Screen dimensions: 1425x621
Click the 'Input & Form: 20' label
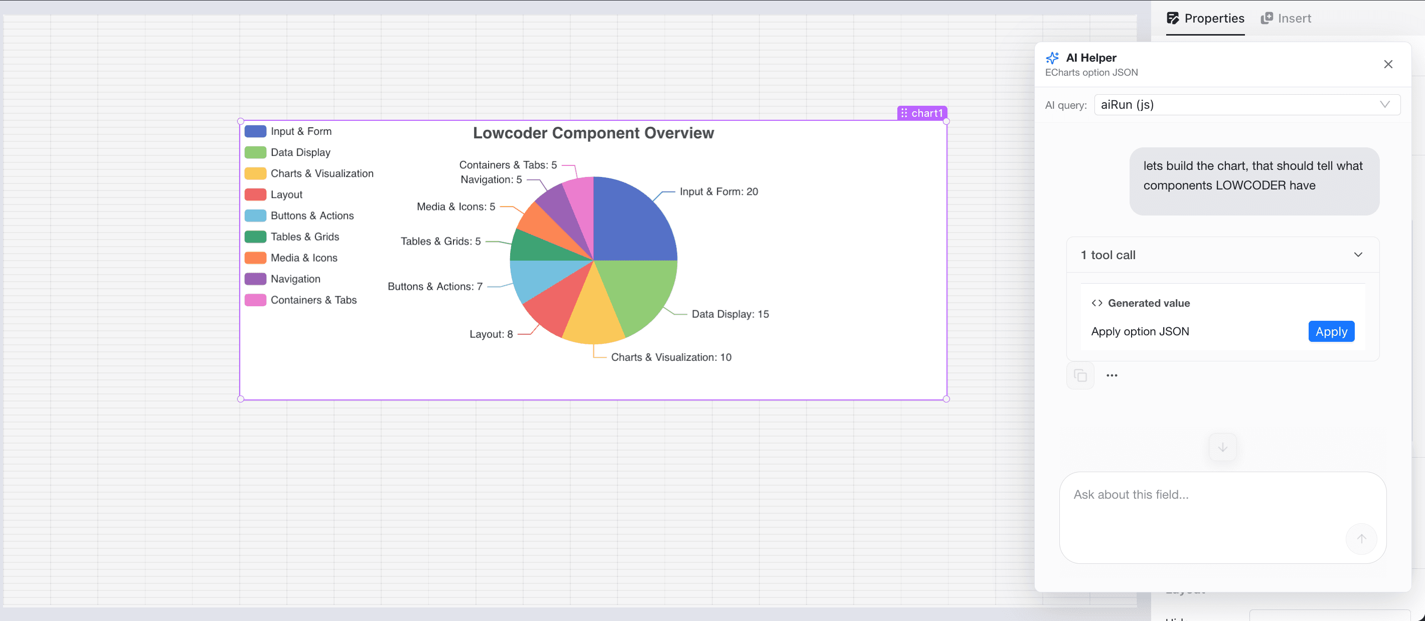tap(719, 191)
